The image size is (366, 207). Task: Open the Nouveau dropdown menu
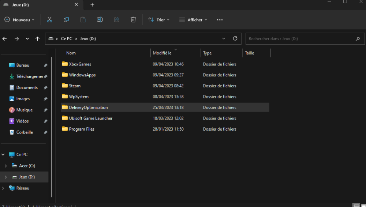click(x=20, y=20)
